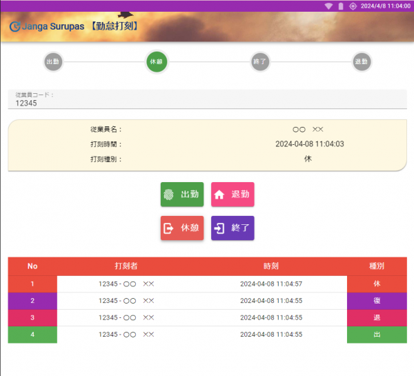
Task: Select the 終了 step circle
Action: [260, 61]
